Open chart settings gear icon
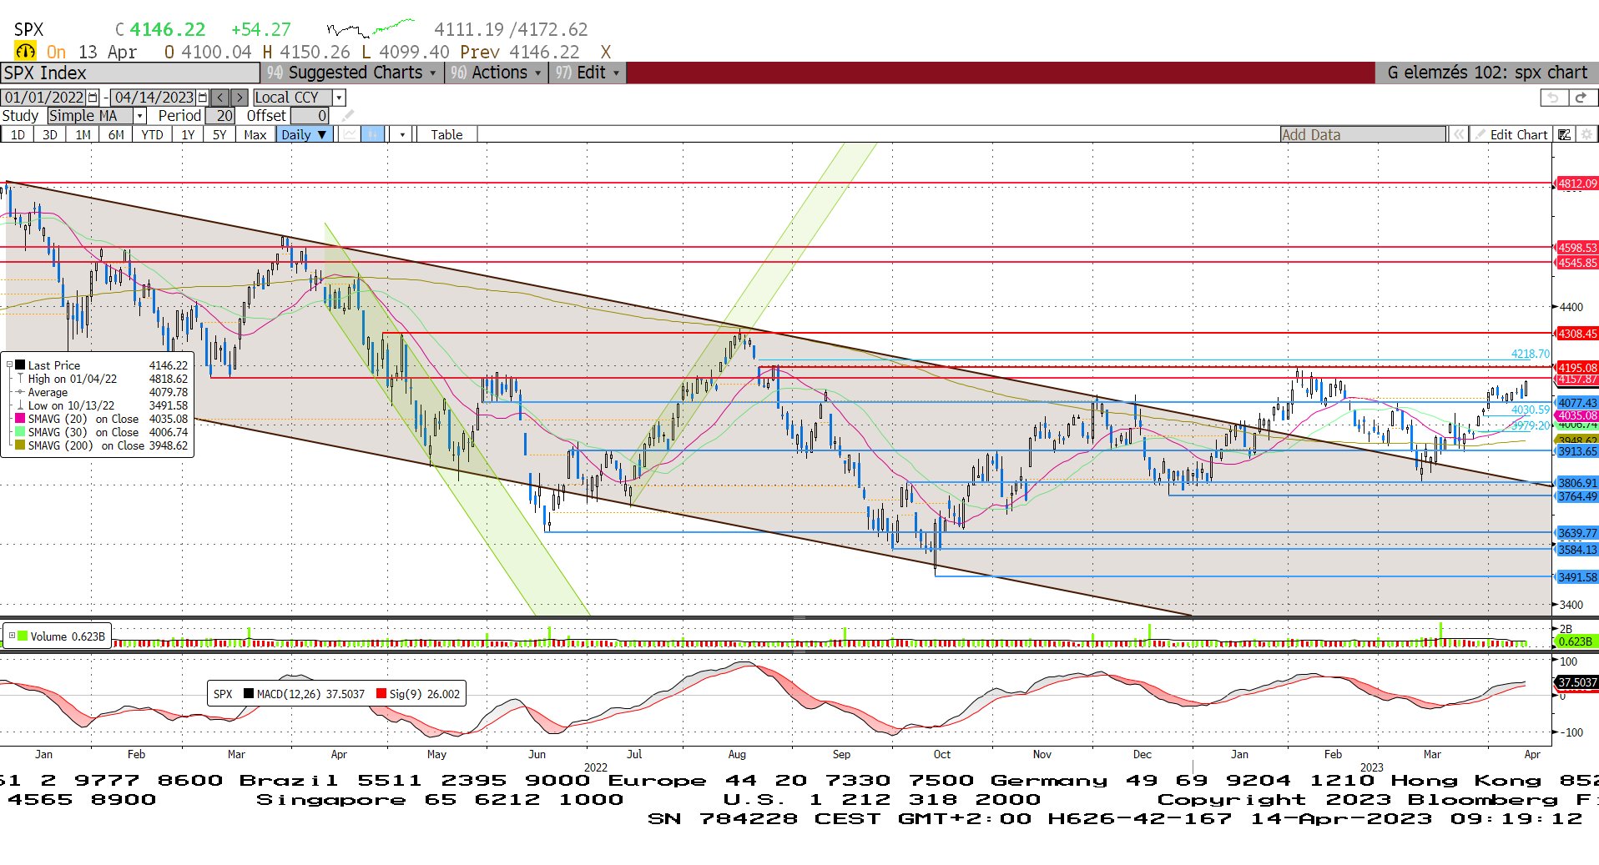The image size is (1599, 865). 1586,134
